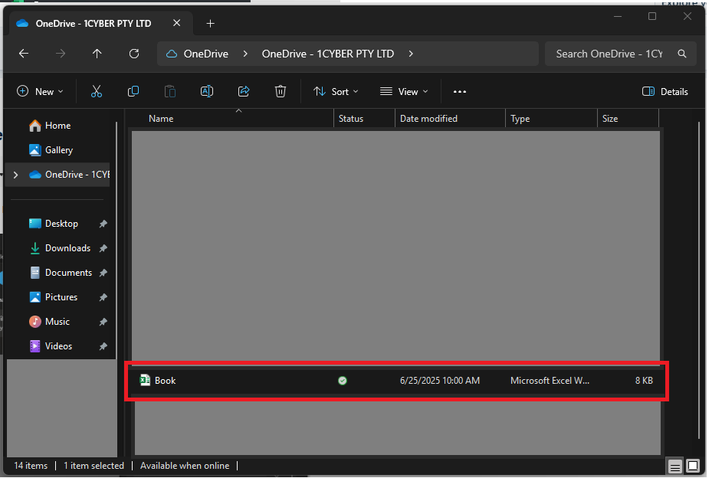The image size is (712, 478).
Task: Unpin Videos using its pin icon
Action: 103,346
